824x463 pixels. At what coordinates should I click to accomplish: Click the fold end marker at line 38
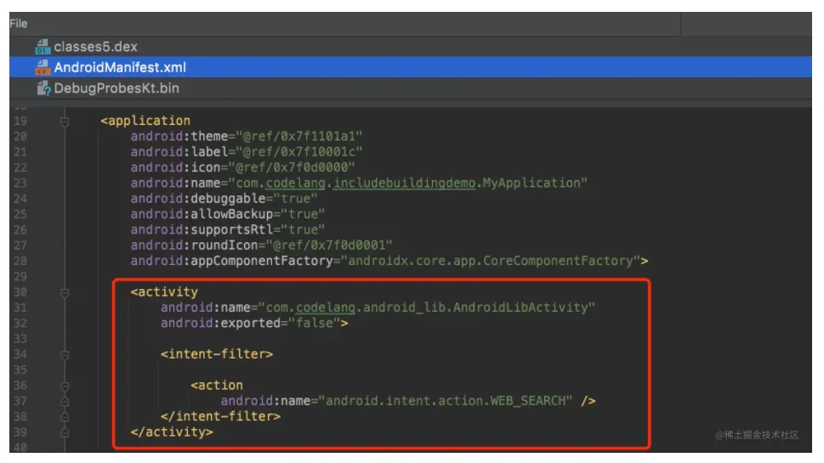coord(65,417)
